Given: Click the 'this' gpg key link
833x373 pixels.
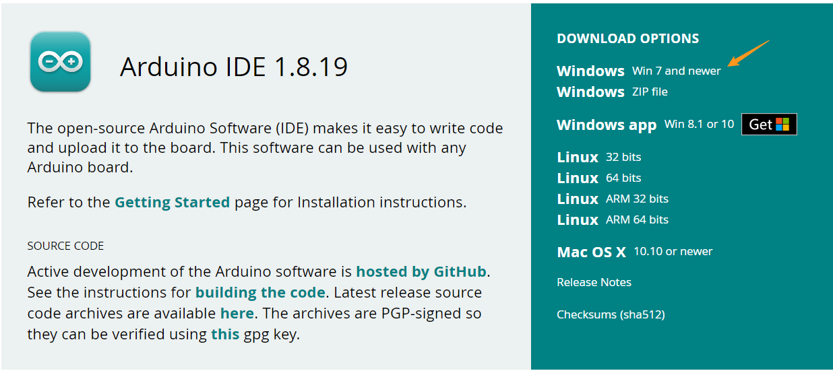Looking at the screenshot, I should coord(224,334).
